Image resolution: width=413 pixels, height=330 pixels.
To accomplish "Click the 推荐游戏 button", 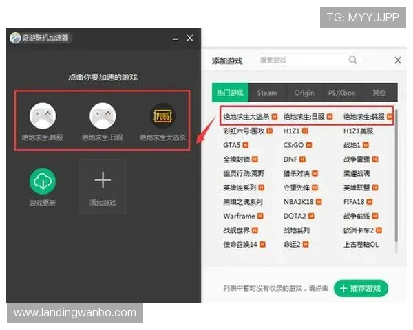I will click(x=361, y=288).
